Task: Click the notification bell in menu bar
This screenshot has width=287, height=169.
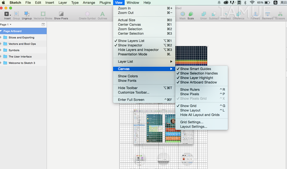Action: pyautogui.click(x=219, y=2)
